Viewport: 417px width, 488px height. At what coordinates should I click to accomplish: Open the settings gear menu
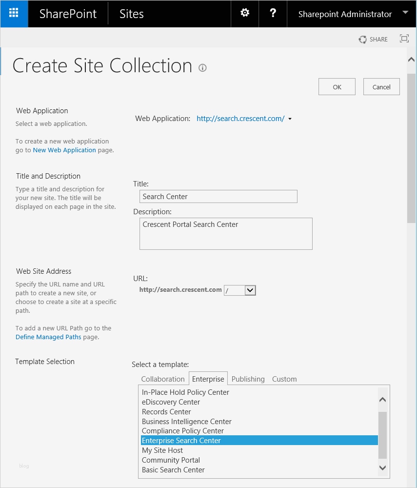coord(245,13)
